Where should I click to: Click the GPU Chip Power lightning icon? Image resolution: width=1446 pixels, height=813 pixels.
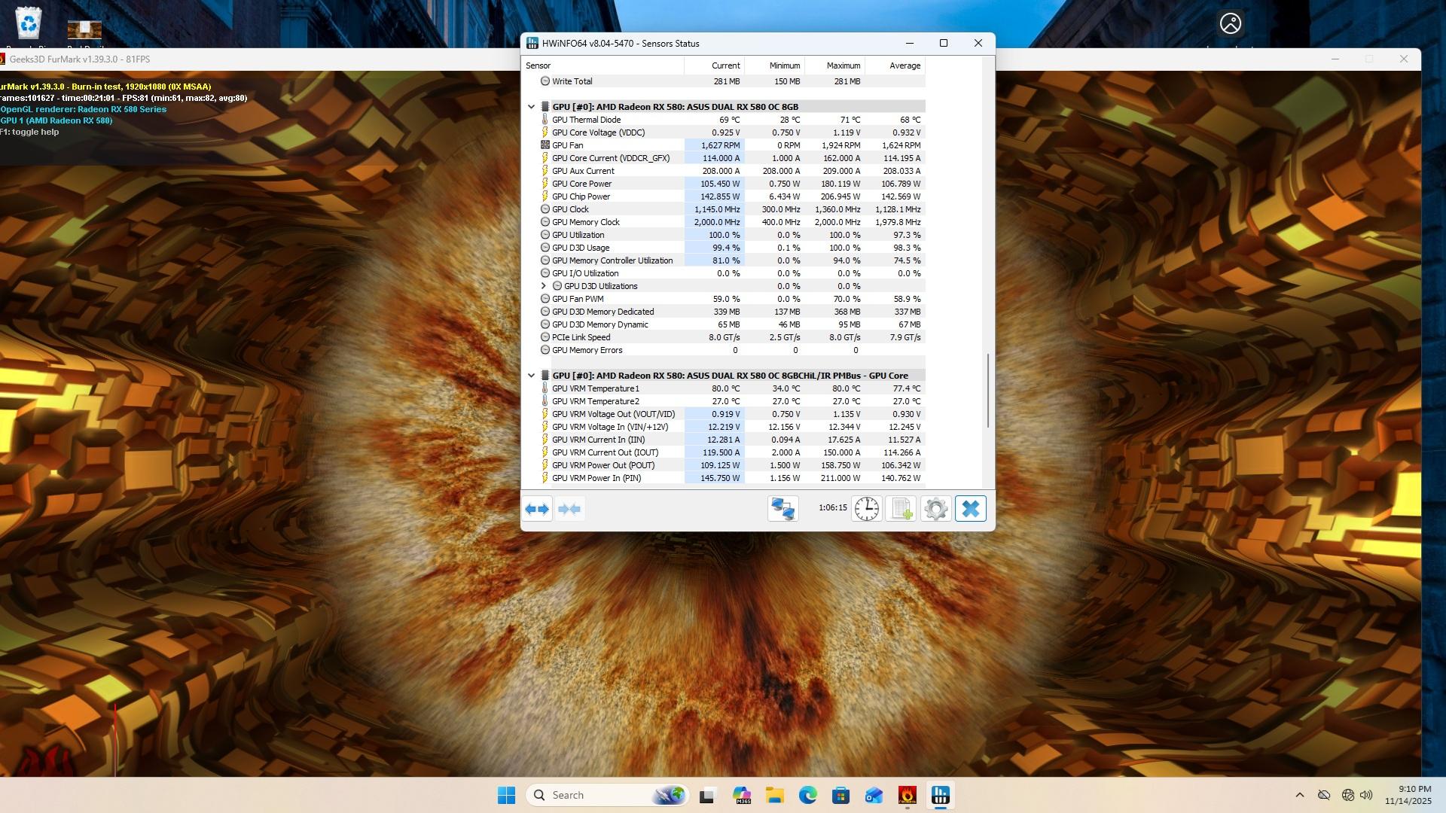(545, 196)
